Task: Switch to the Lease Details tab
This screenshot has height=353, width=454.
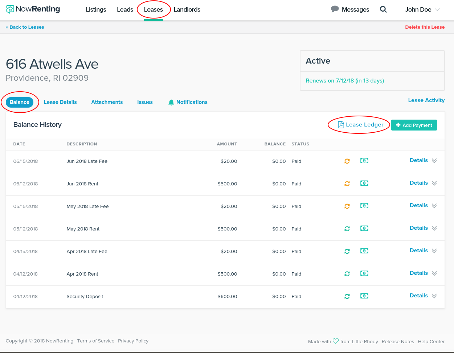Action: pos(60,102)
